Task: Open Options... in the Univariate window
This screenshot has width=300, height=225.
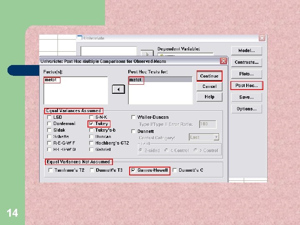Action: click(246, 109)
